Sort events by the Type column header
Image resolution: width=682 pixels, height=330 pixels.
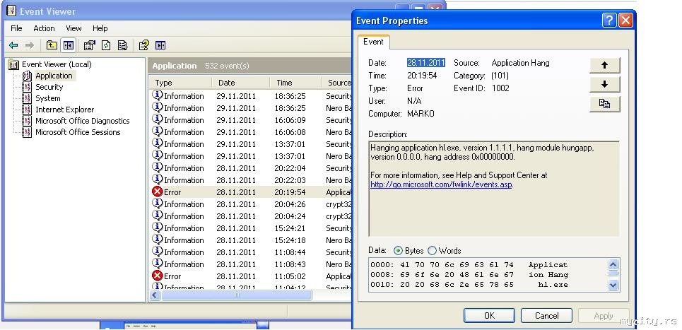180,83
